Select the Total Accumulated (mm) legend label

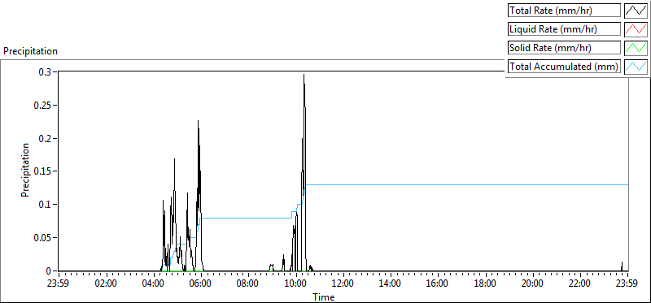pos(564,66)
